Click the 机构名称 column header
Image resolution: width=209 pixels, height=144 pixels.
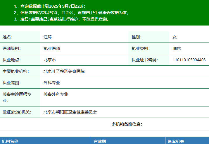click(x=10, y=141)
